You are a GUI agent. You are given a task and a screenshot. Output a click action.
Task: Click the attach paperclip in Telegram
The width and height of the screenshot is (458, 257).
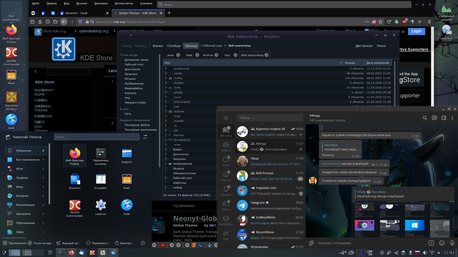click(311, 243)
